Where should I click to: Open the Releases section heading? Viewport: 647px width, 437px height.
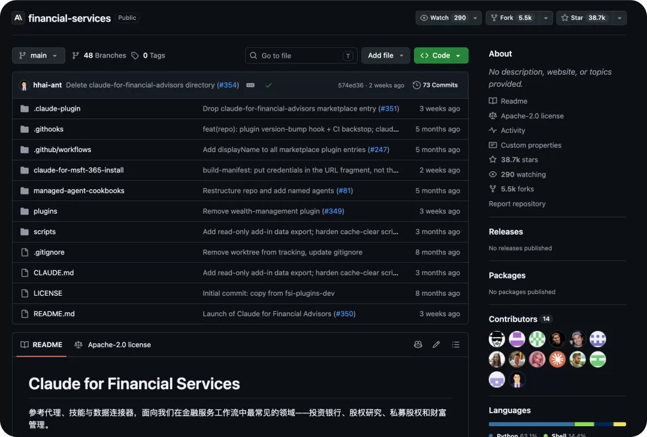pyautogui.click(x=506, y=232)
